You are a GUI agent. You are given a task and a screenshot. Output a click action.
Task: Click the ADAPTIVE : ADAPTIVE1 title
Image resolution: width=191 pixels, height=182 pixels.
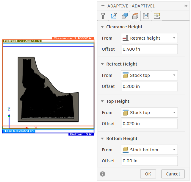(x=131, y=6)
